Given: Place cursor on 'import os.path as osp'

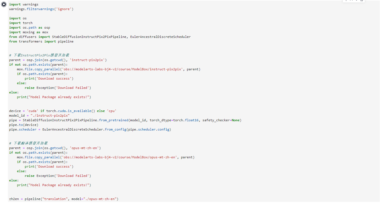Looking at the screenshot, I should click(x=30, y=28).
